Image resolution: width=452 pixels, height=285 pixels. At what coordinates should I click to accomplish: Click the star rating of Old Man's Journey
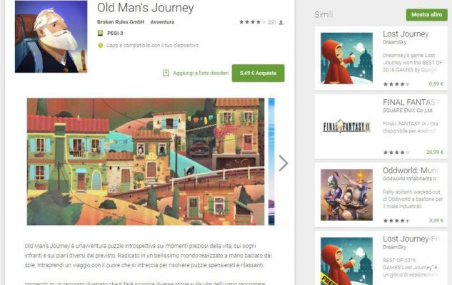pos(252,22)
